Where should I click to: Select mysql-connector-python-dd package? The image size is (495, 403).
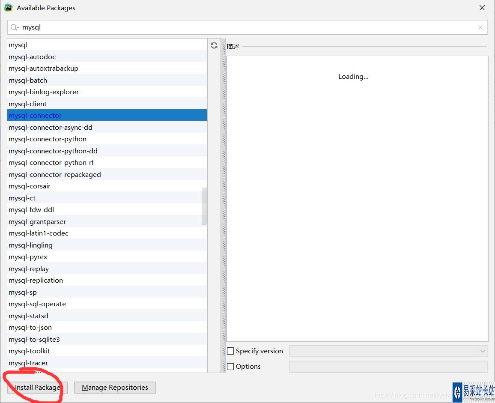[x=107, y=151]
